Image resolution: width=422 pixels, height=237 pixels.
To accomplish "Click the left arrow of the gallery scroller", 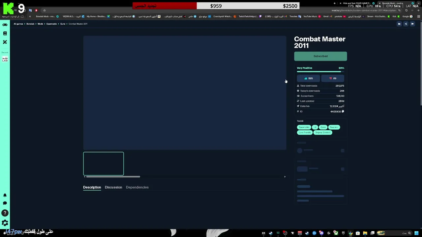I will point(84,177).
